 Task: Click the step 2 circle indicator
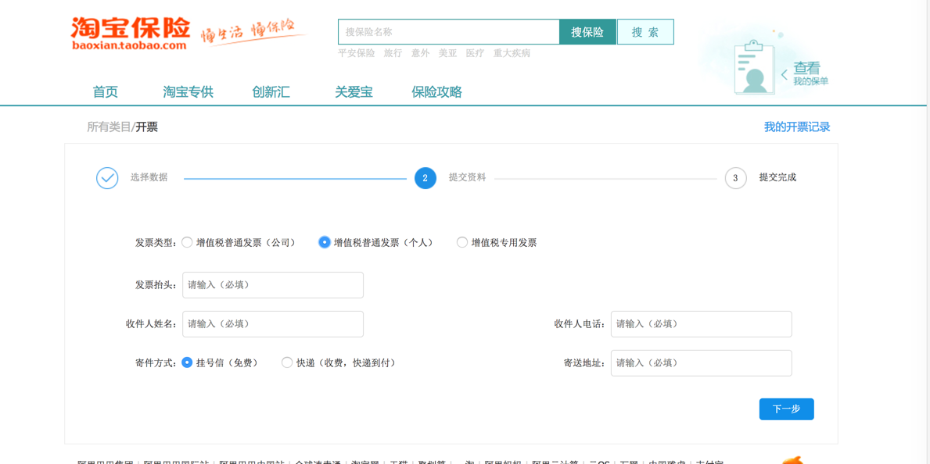(x=426, y=178)
